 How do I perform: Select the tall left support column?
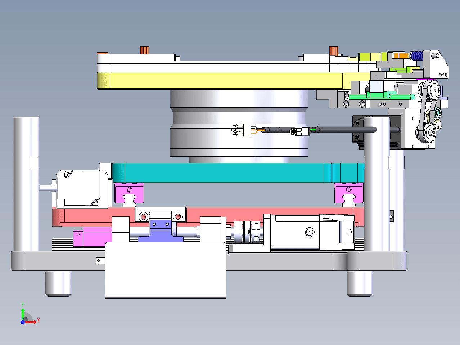26,184
